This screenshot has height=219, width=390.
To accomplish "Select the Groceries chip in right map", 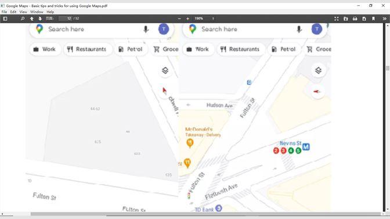I will click(x=318, y=49).
